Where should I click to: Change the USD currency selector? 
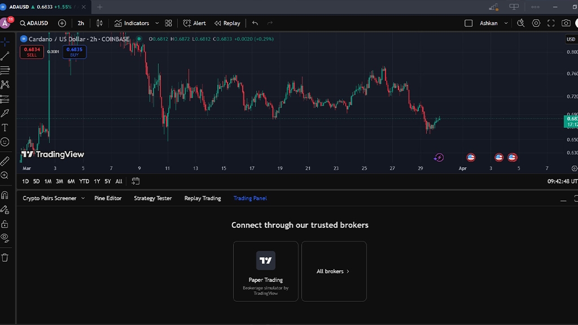click(x=571, y=39)
